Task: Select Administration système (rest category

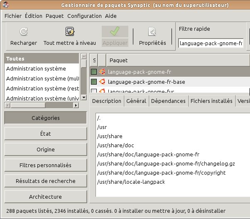Action: click(x=42, y=88)
